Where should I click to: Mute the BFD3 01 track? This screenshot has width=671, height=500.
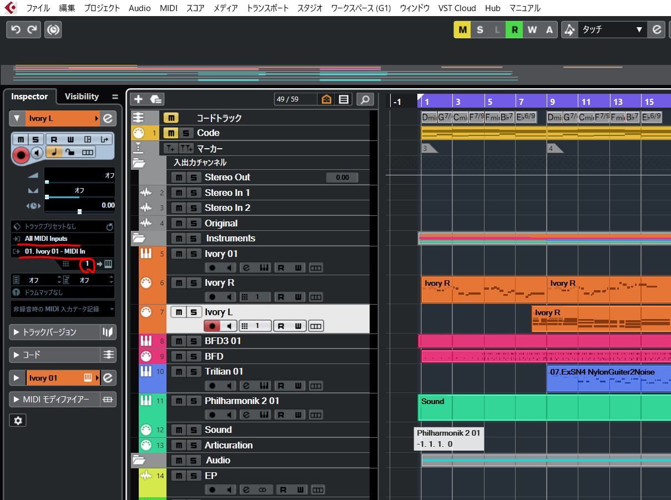[x=178, y=341]
